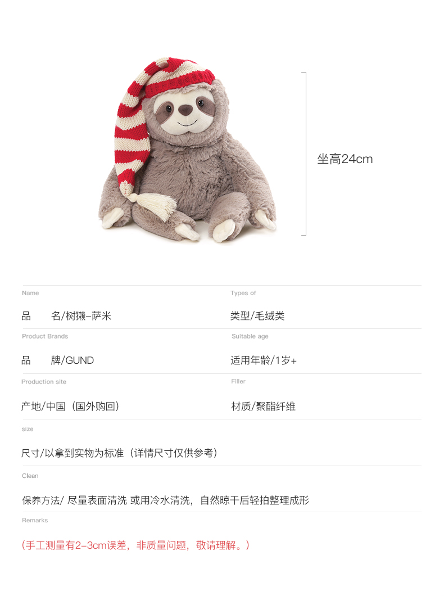
Task: Click the 尺寸 size description line
Action: [x=119, y=453]
